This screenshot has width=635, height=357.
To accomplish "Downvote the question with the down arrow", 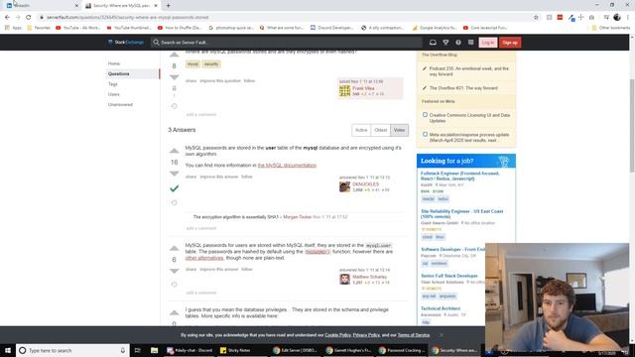I will [x=175, y=77].
